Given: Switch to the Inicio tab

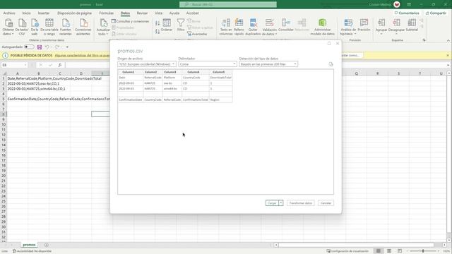Looking at the screenshot, I should [27, 13].
